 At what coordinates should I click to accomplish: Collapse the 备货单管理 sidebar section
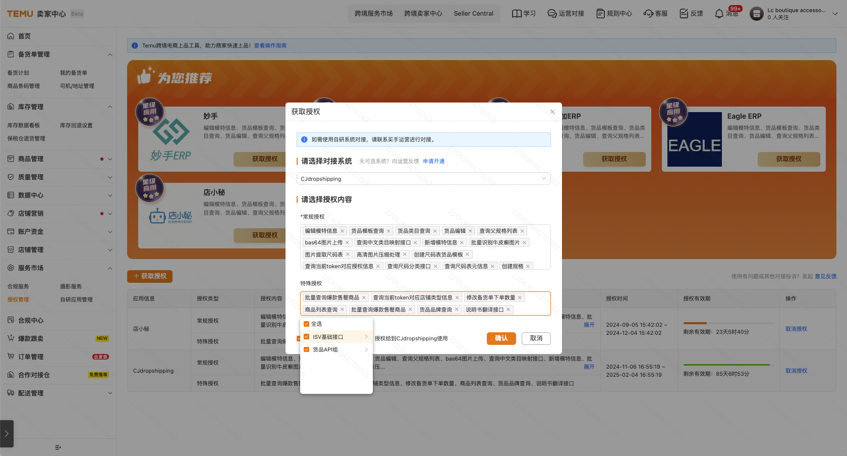(110, 55)
